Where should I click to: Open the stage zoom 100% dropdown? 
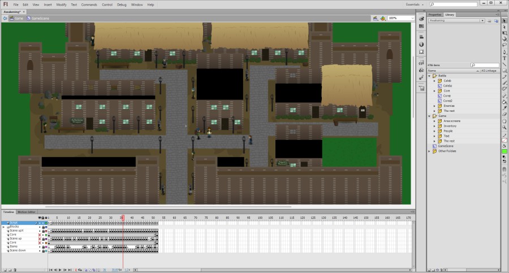tap(413, 18)
